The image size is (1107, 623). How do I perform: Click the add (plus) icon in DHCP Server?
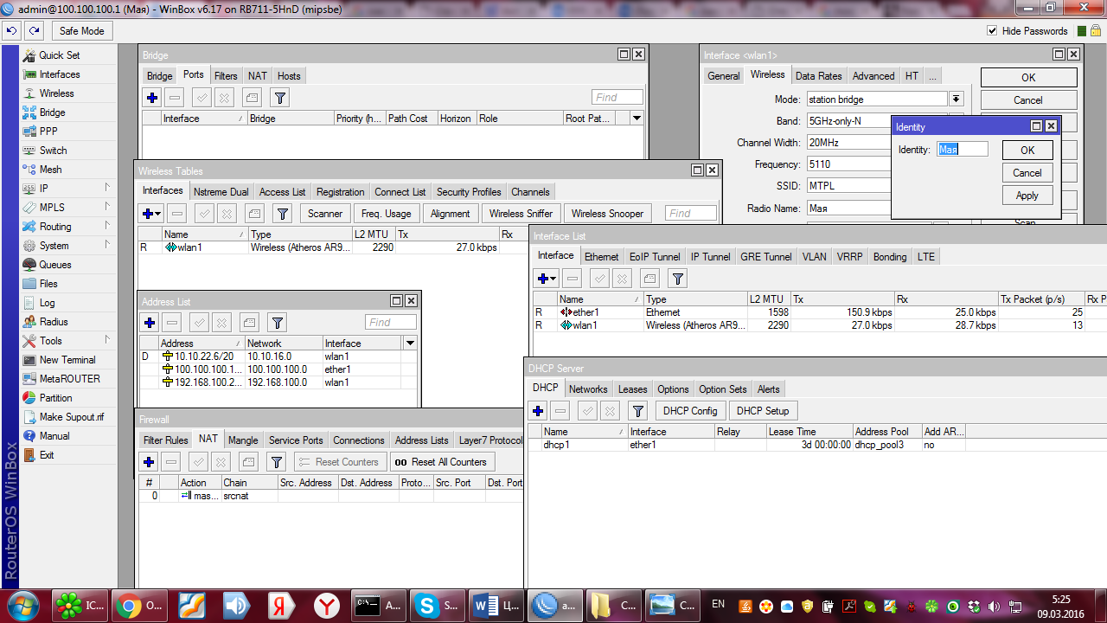(538, 411)
